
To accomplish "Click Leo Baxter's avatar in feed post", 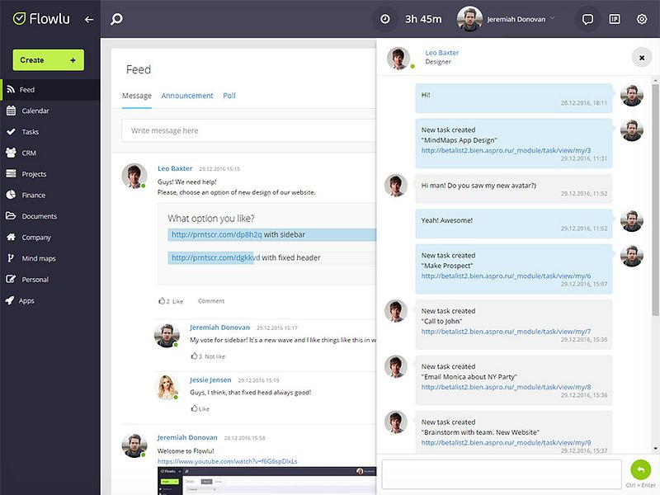I will [134, 176].
